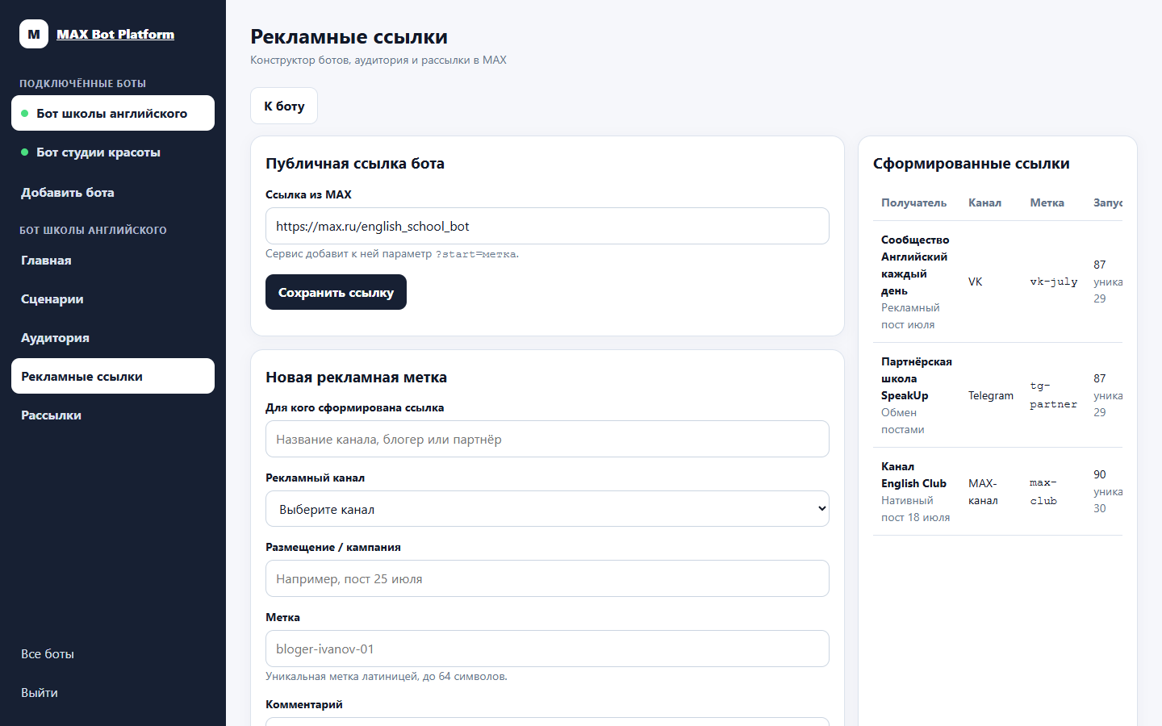
Task: Click the К боту button
Action: (284, 106)
